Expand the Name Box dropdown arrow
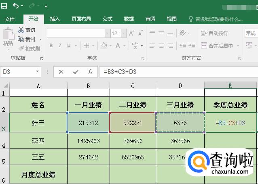Image resolution: width=258 pixels, height=184 pixels. coord(38,72)
